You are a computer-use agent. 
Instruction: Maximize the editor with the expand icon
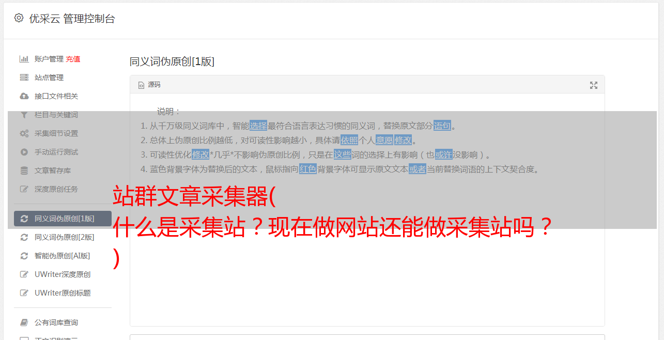point(594,85)
